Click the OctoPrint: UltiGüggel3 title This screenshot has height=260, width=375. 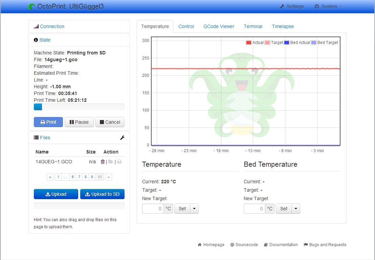point(70,6)
